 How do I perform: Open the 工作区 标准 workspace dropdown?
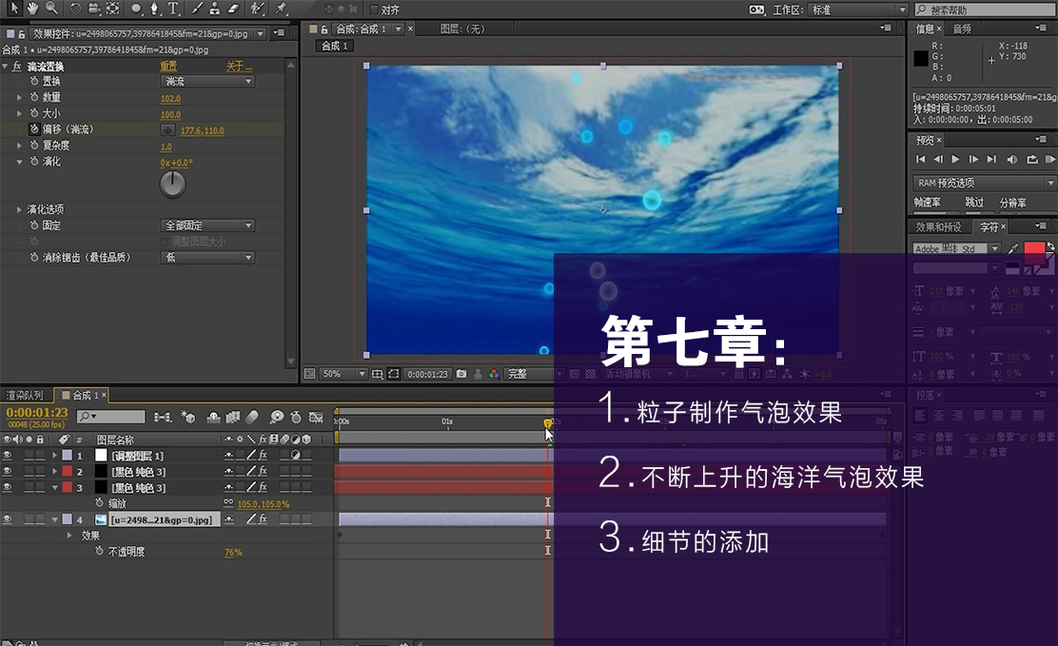coord(857,10)
